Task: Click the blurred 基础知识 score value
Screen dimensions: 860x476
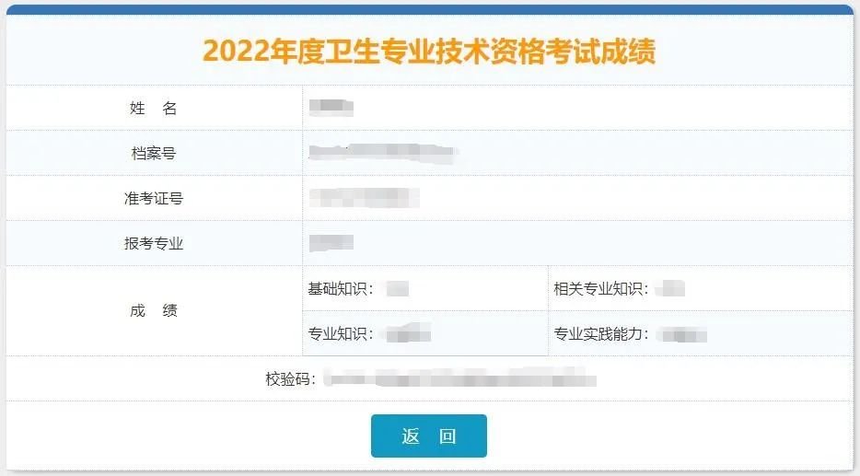Action: click(397, 289)
